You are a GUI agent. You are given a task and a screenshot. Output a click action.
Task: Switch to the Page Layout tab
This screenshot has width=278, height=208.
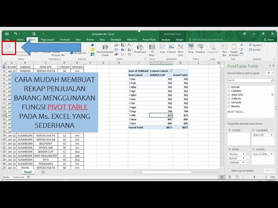(47, 39)
